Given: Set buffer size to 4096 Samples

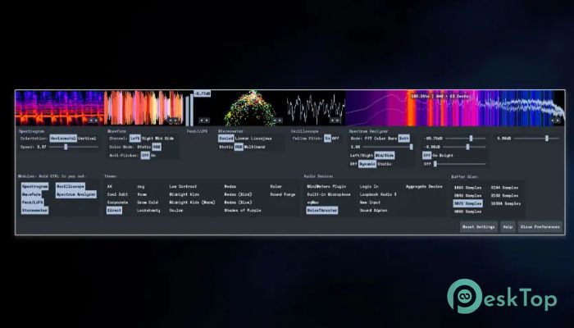Looking at the screenshot, I should point(467,212).
